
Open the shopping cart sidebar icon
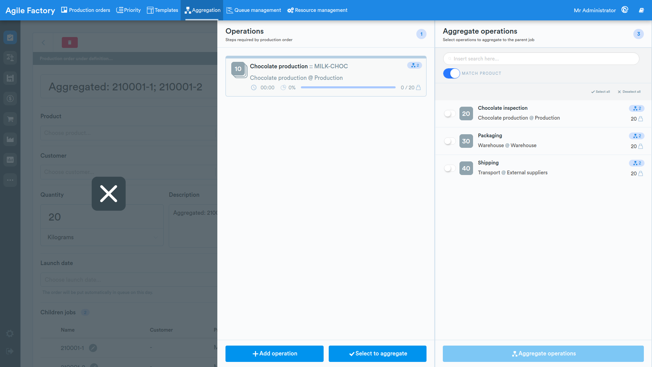tap(10, 119)
